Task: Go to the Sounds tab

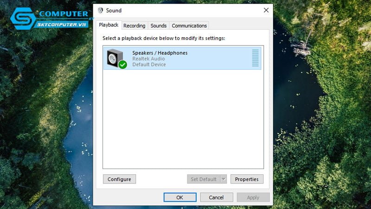Action: (x=159, y=26)
